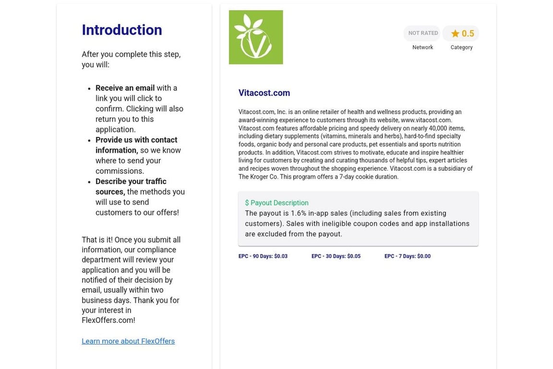The height and width of the screenshot is (369, 553).
Task: Click the NOT RATED network badge
Action: (x=423, y=33)
